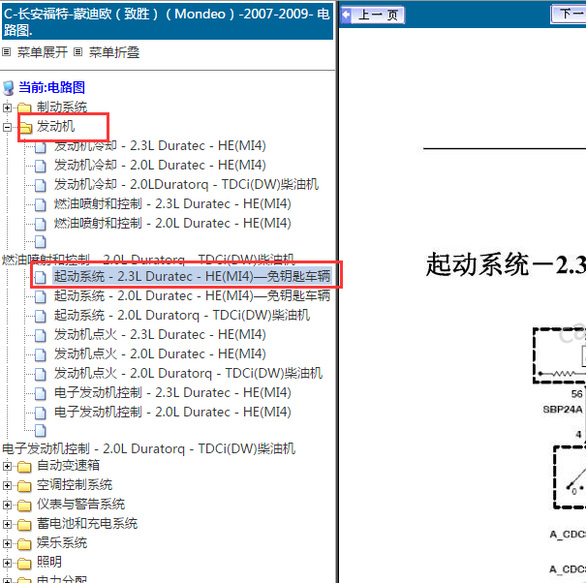Viewport: 586px width, 583px height.
Task: Click page icon of 发动机点火 2.0L Duratorq
Action: [x=41, y=374]
